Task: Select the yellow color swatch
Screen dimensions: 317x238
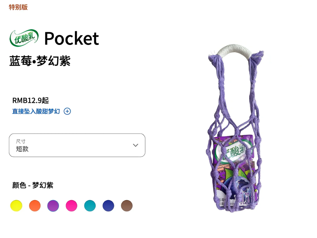Action: 16,206
